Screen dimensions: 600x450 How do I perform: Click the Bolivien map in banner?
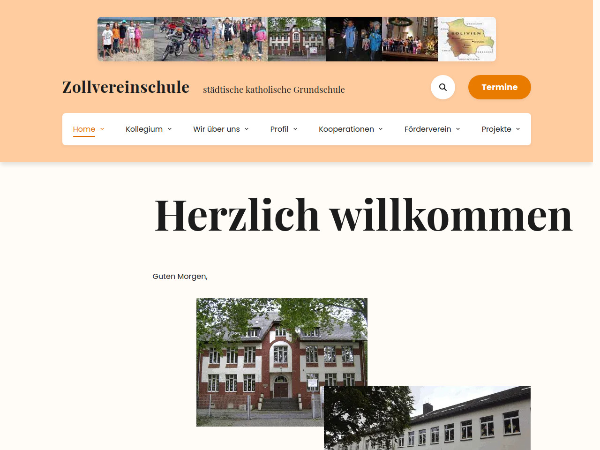(x=466, y=39)
